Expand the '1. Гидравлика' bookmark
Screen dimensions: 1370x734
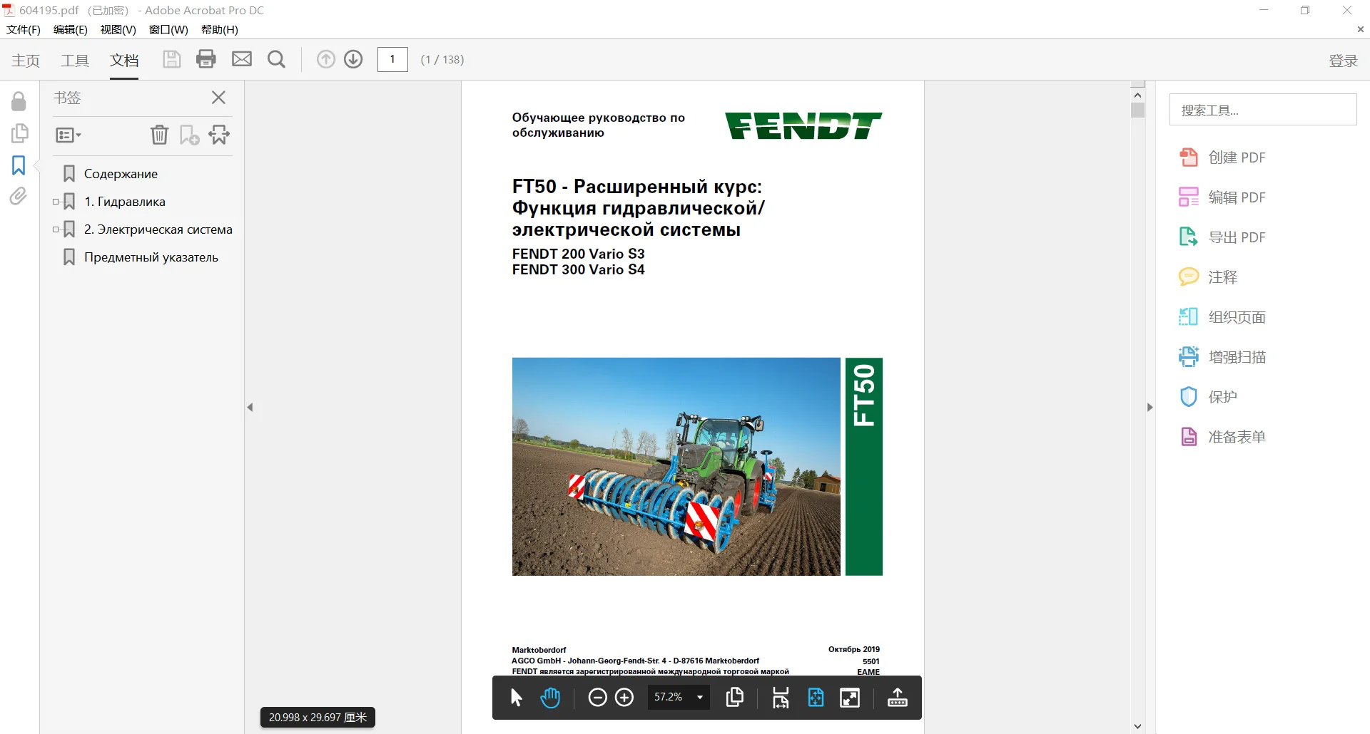[x=56, y=201]
